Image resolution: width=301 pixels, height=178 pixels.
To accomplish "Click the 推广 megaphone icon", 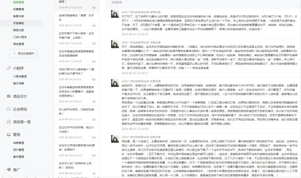I will pyautogui.click(x=8, y=170).
